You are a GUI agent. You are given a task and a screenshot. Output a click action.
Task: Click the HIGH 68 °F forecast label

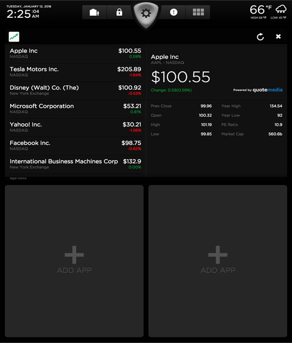[258, 18]
